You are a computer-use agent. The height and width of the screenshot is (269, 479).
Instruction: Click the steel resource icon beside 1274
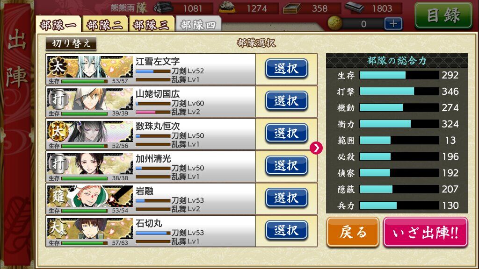[227, 7]
